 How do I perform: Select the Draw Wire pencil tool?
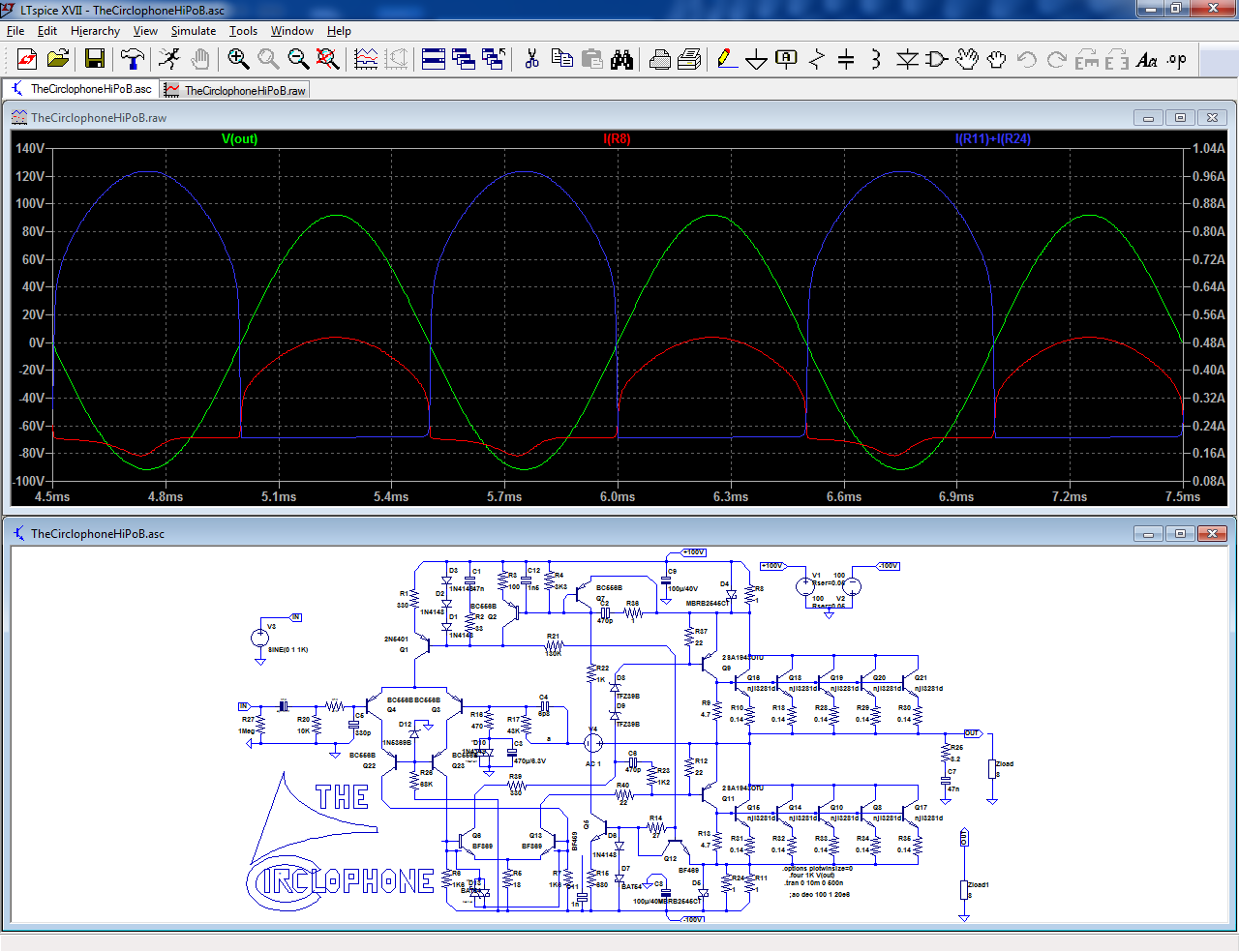click(x=727, y=60)
